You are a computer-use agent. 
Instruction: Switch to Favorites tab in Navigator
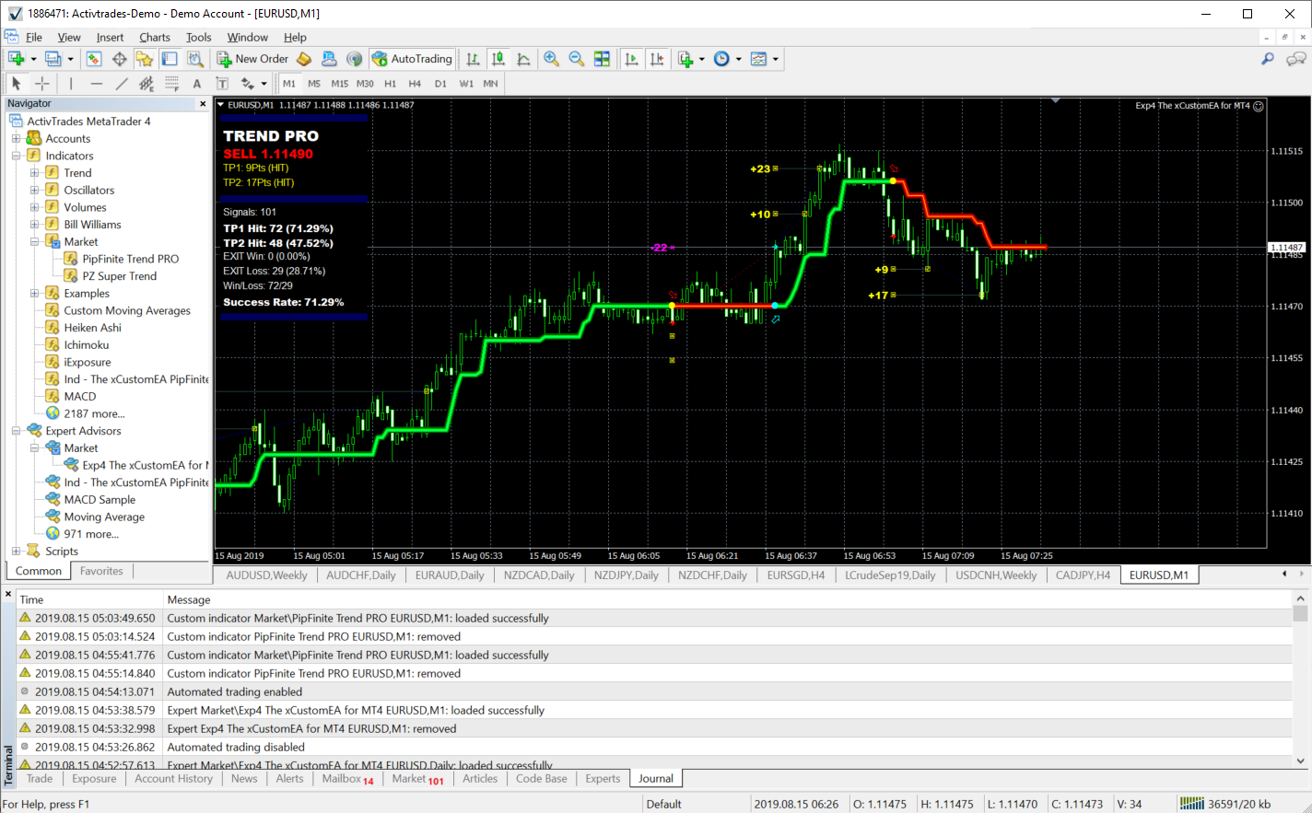click(101, 571)
